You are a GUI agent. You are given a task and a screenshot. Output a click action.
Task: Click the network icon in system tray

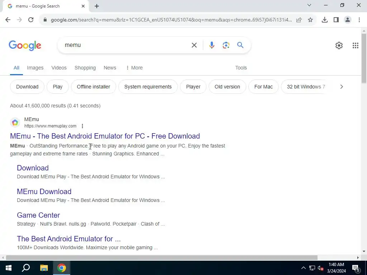click(x=312, y=268)
